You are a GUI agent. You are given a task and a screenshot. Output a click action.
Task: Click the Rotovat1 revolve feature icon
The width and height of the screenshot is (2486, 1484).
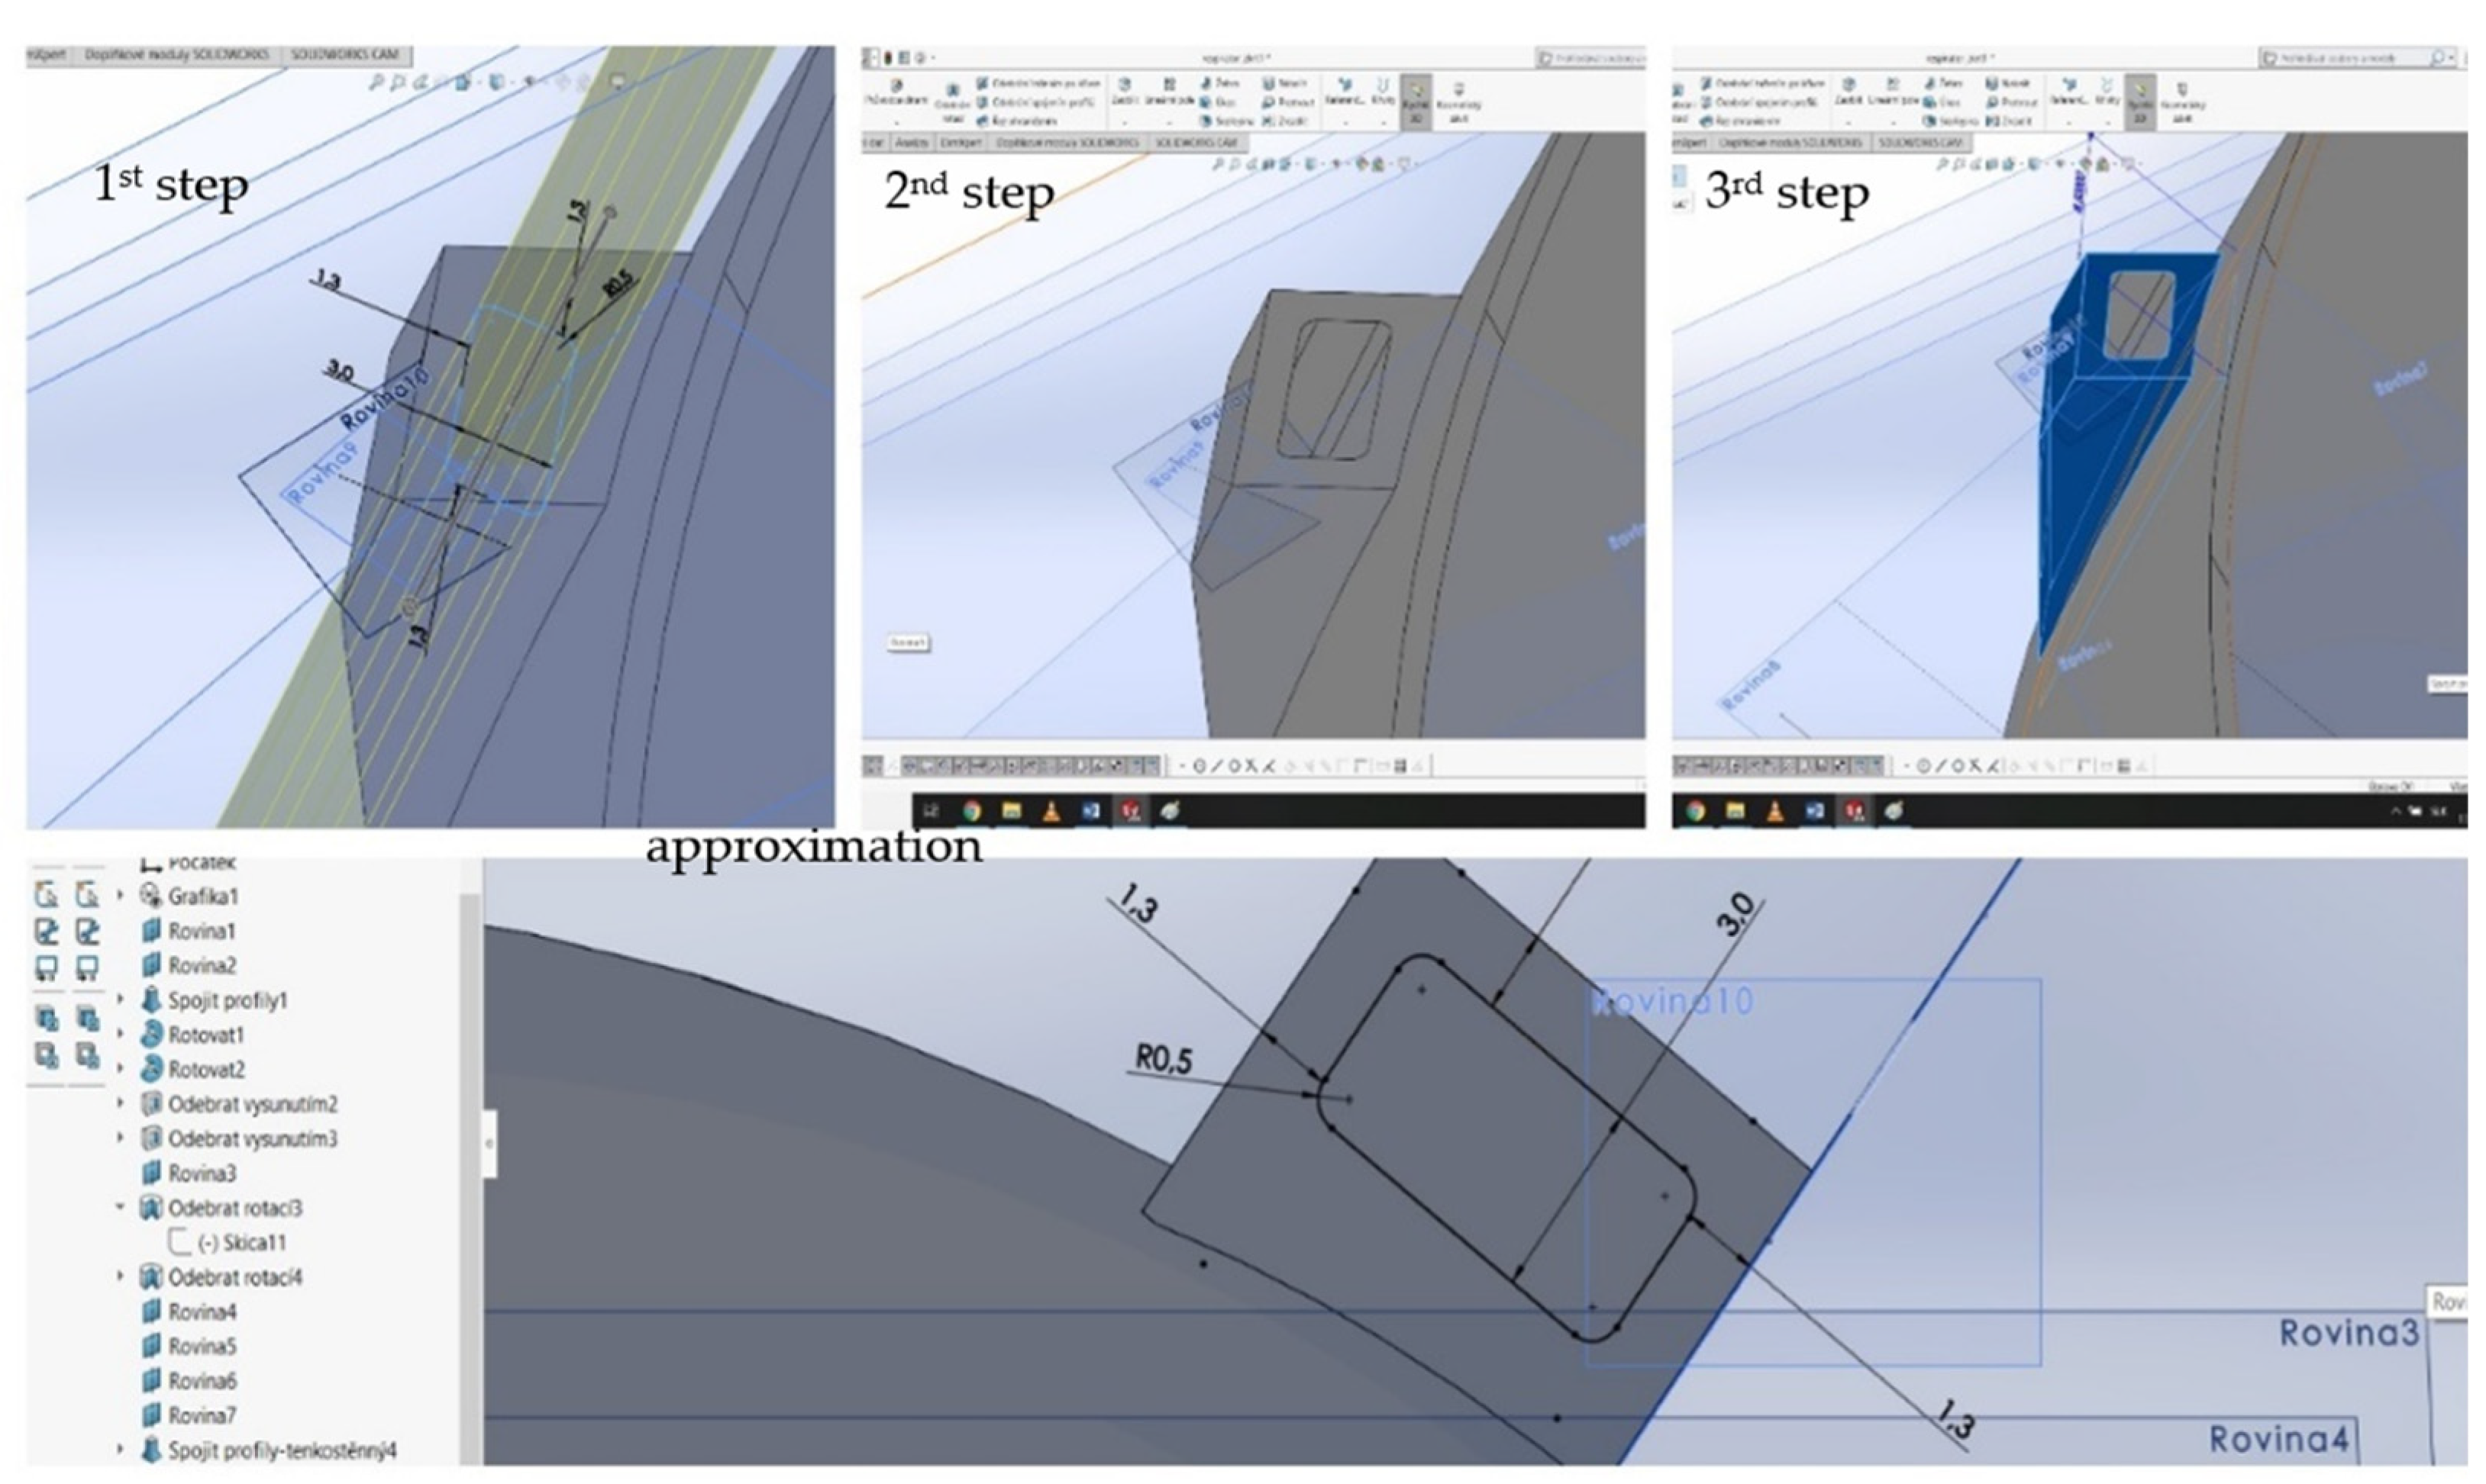[x=151, y=1034]
